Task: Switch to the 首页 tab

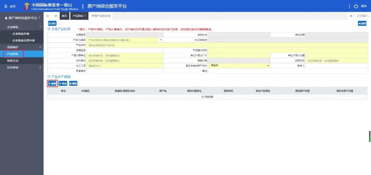Action: (64, 16)
